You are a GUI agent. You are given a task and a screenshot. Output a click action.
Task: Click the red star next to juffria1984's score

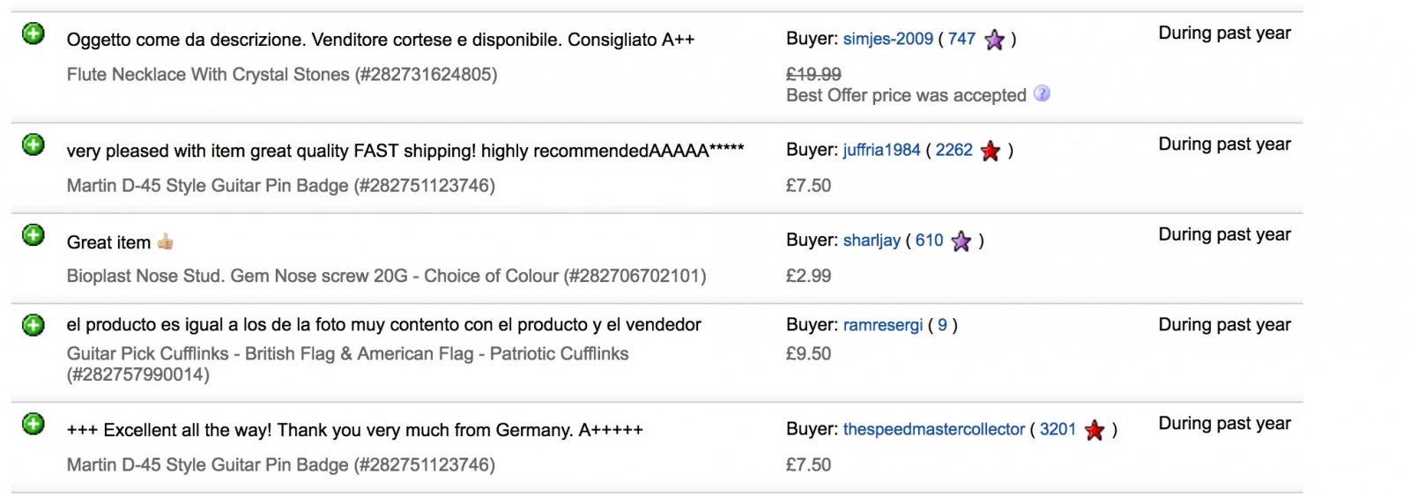pyautogui.click(x=991, y=151)
